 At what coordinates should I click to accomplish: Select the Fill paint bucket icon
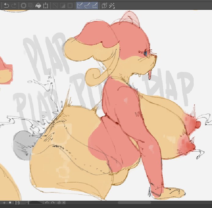tap(38, 6)
